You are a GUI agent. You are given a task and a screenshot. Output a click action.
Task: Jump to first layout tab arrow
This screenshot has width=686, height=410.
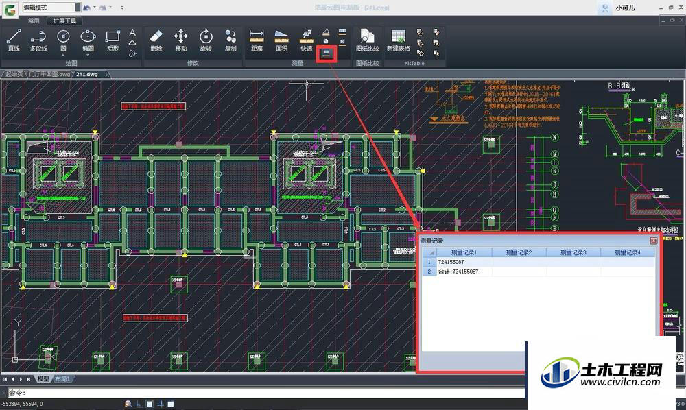pyautogui.click(x=5, y=379)
